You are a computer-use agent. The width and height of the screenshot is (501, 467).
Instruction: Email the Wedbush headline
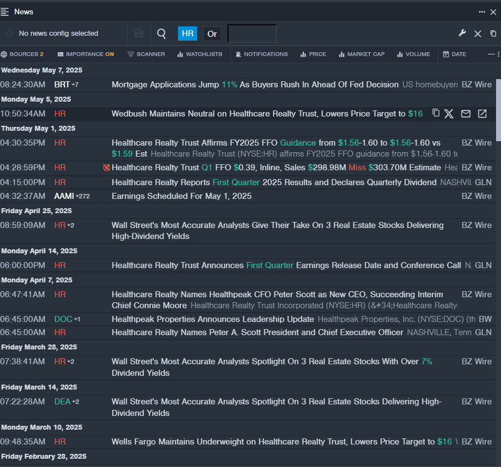coord(466,114)
